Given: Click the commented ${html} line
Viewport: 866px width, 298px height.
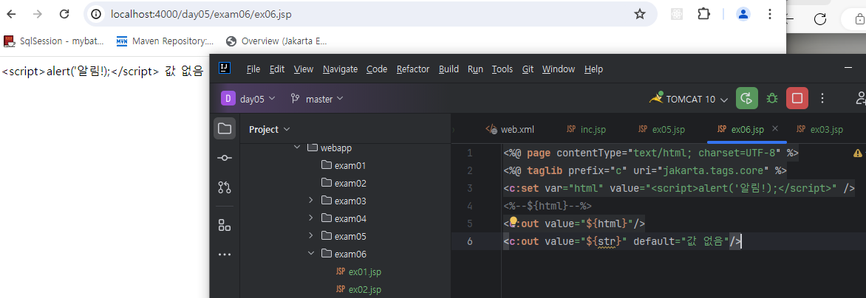Looking at the screenshot, I should pos(548,206).
